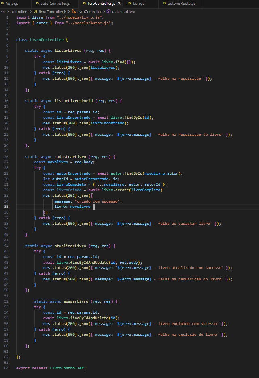Click the listaLivros constant declaration
259x378 pixels.
pyautogui.click(x=69, y=62)
